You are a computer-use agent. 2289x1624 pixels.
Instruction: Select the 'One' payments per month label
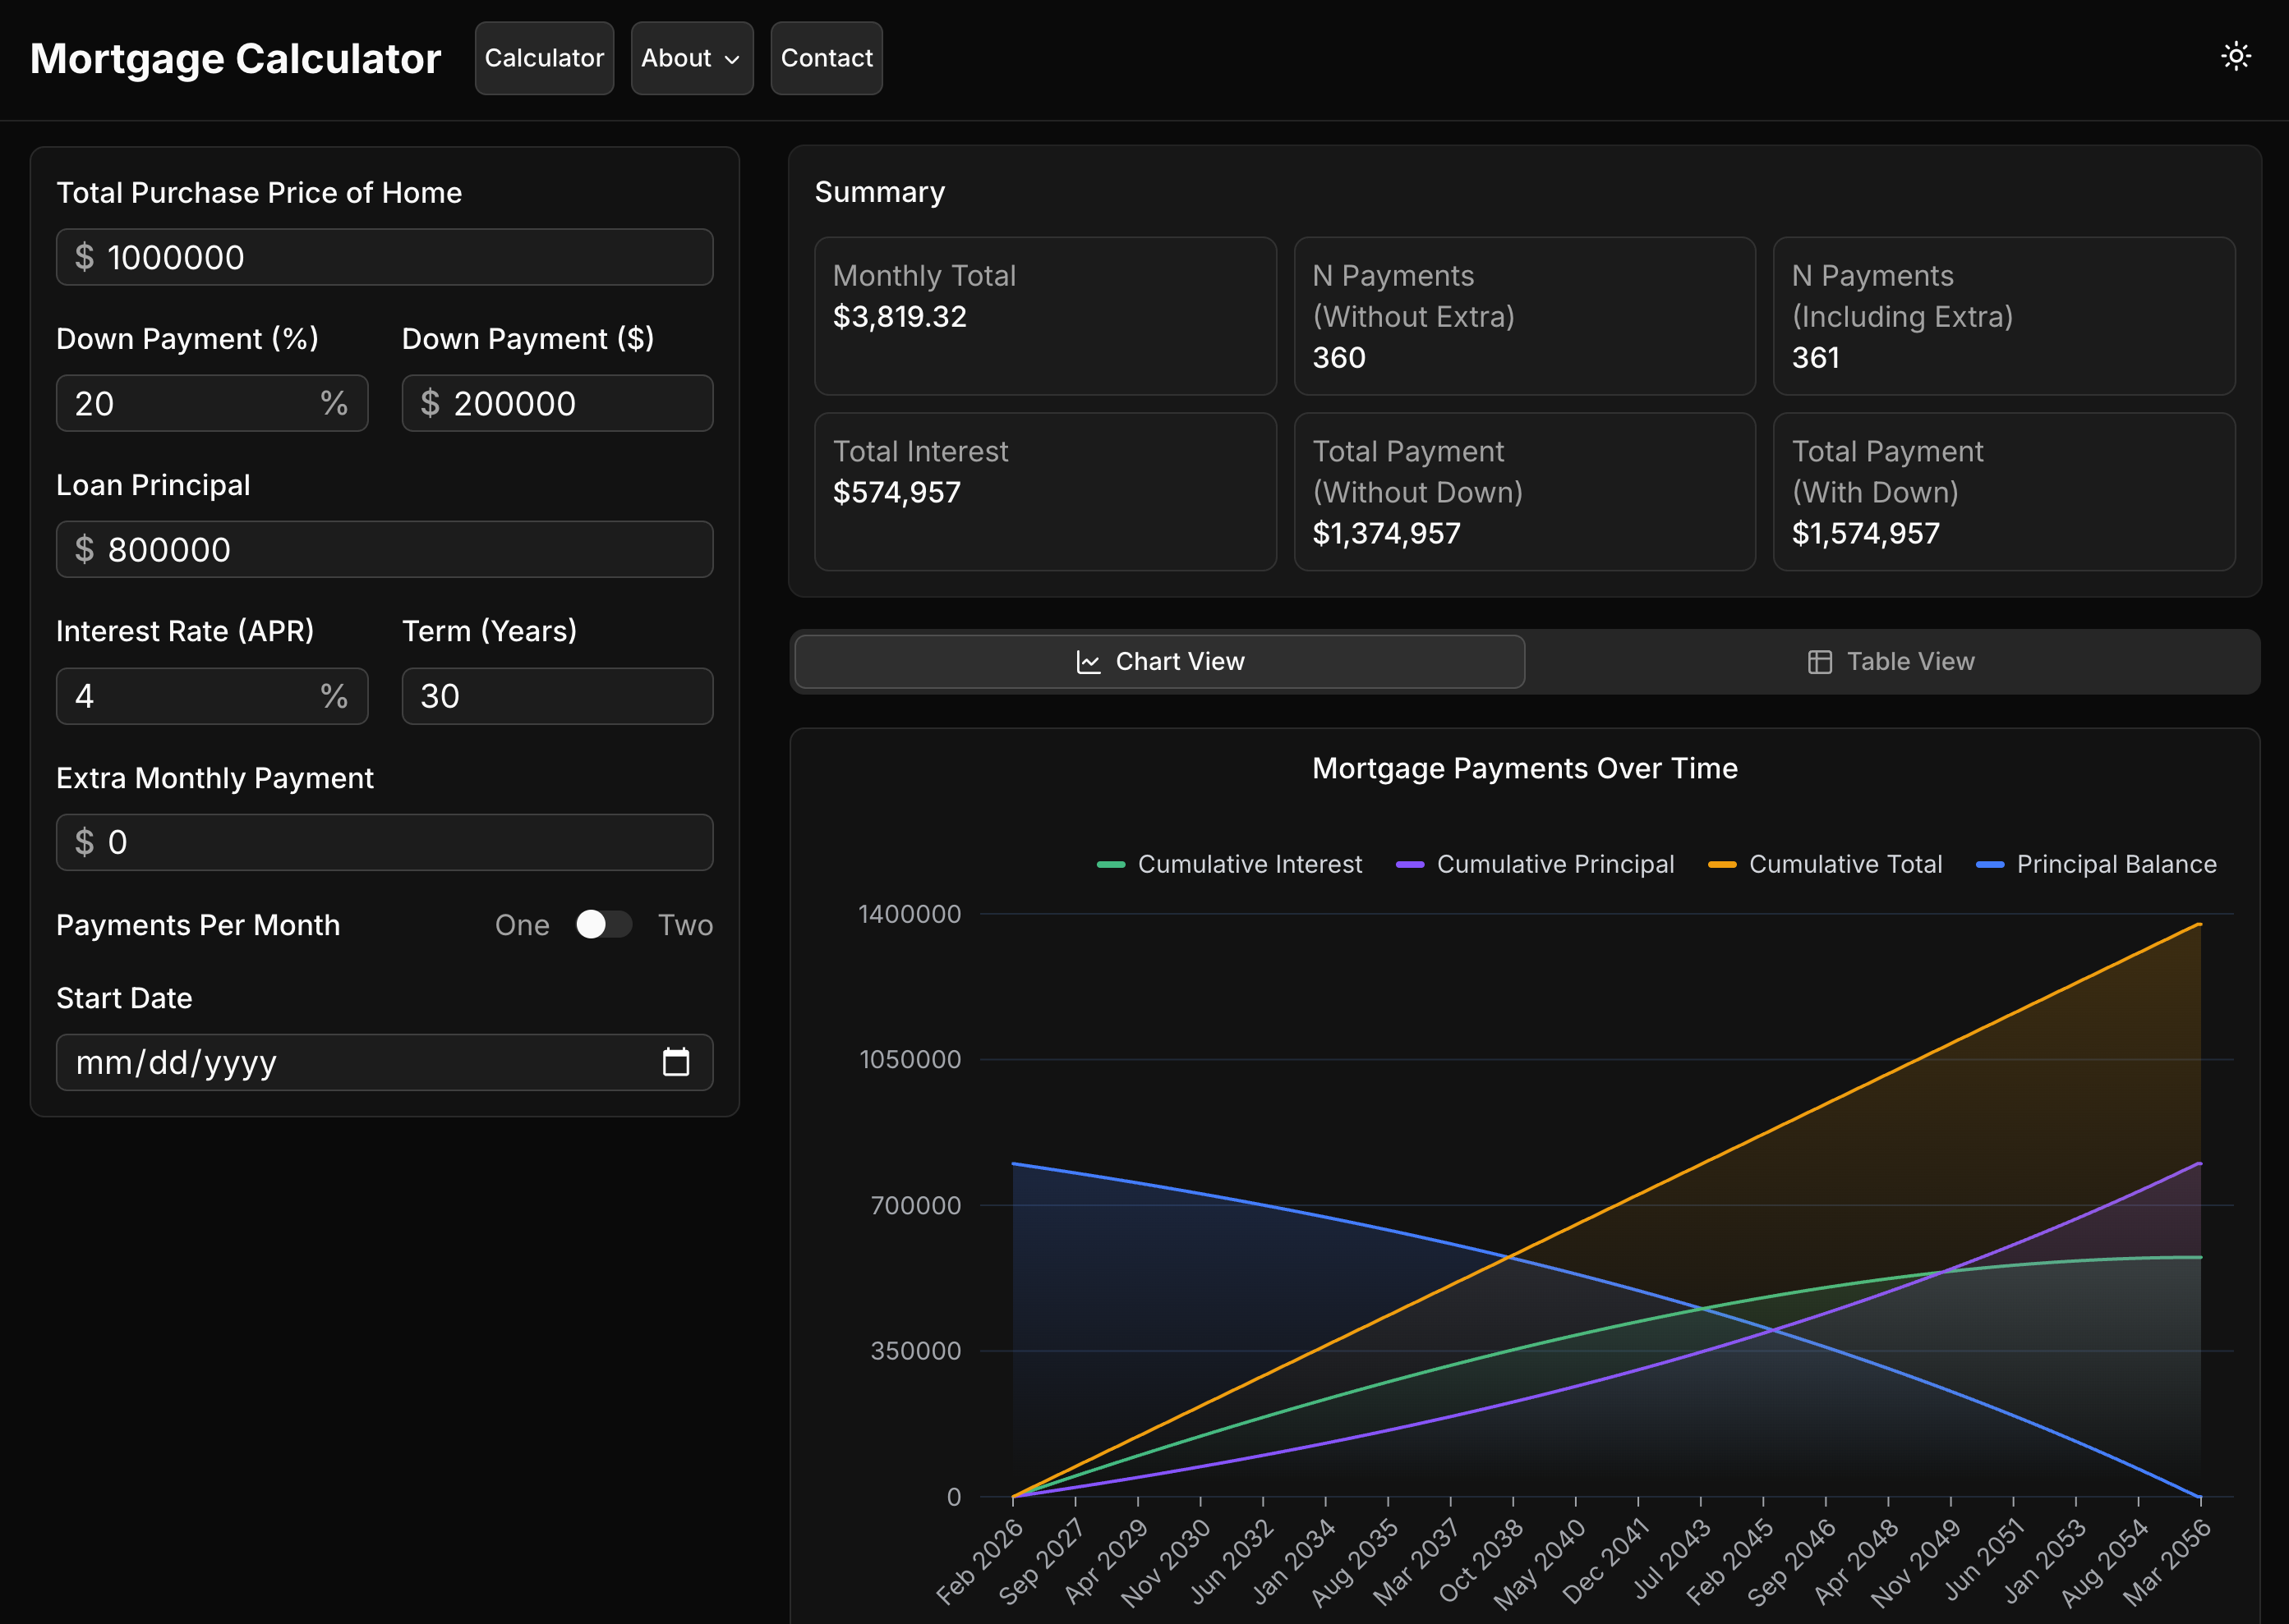coord(521,925)
